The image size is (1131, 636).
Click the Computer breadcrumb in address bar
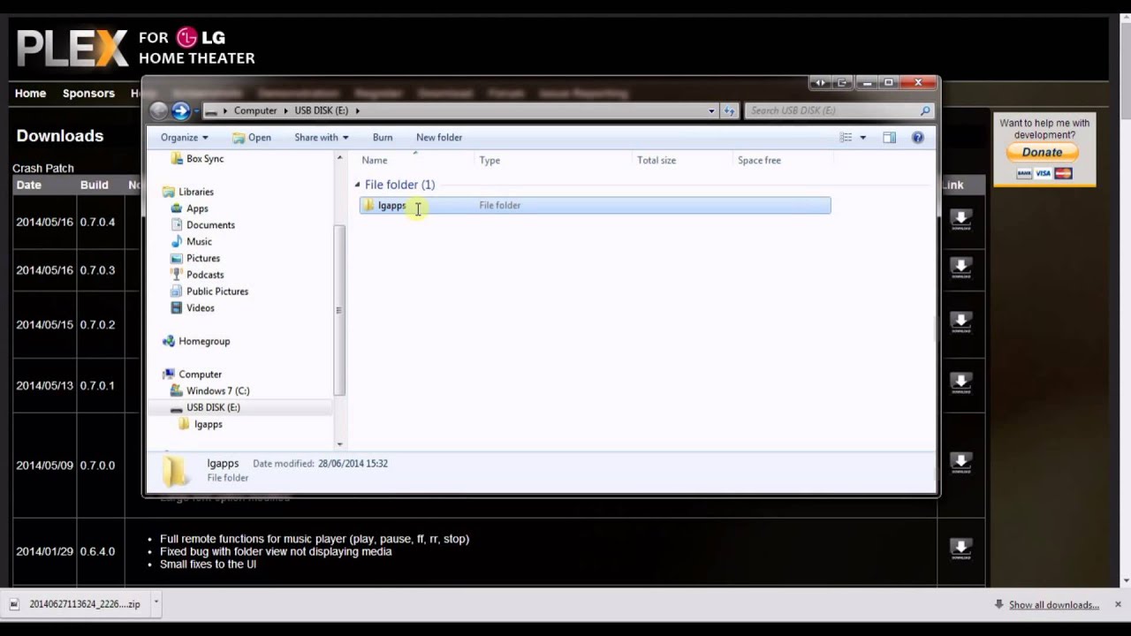click(255, 110)
